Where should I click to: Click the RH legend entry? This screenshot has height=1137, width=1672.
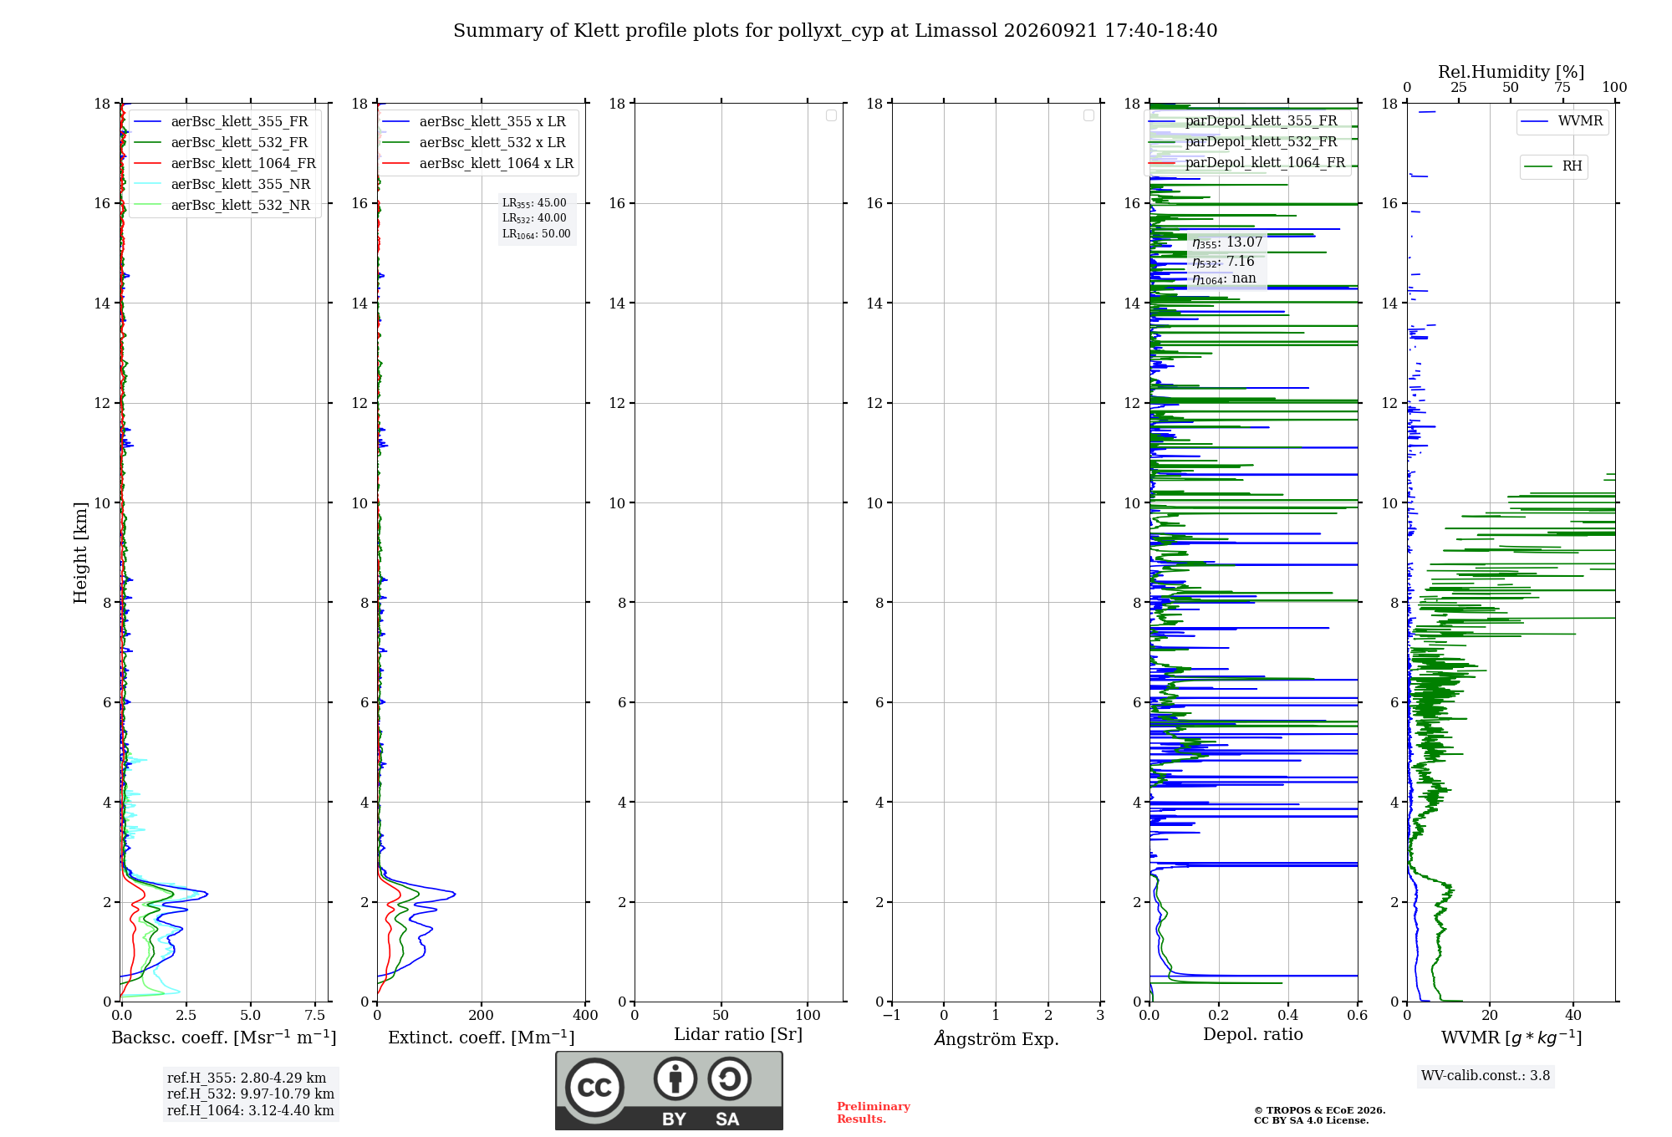coord(1553,166)
